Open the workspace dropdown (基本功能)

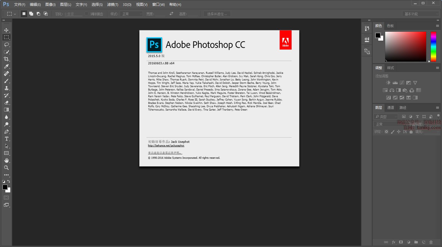pyautogui.click(x=421, y=14)
